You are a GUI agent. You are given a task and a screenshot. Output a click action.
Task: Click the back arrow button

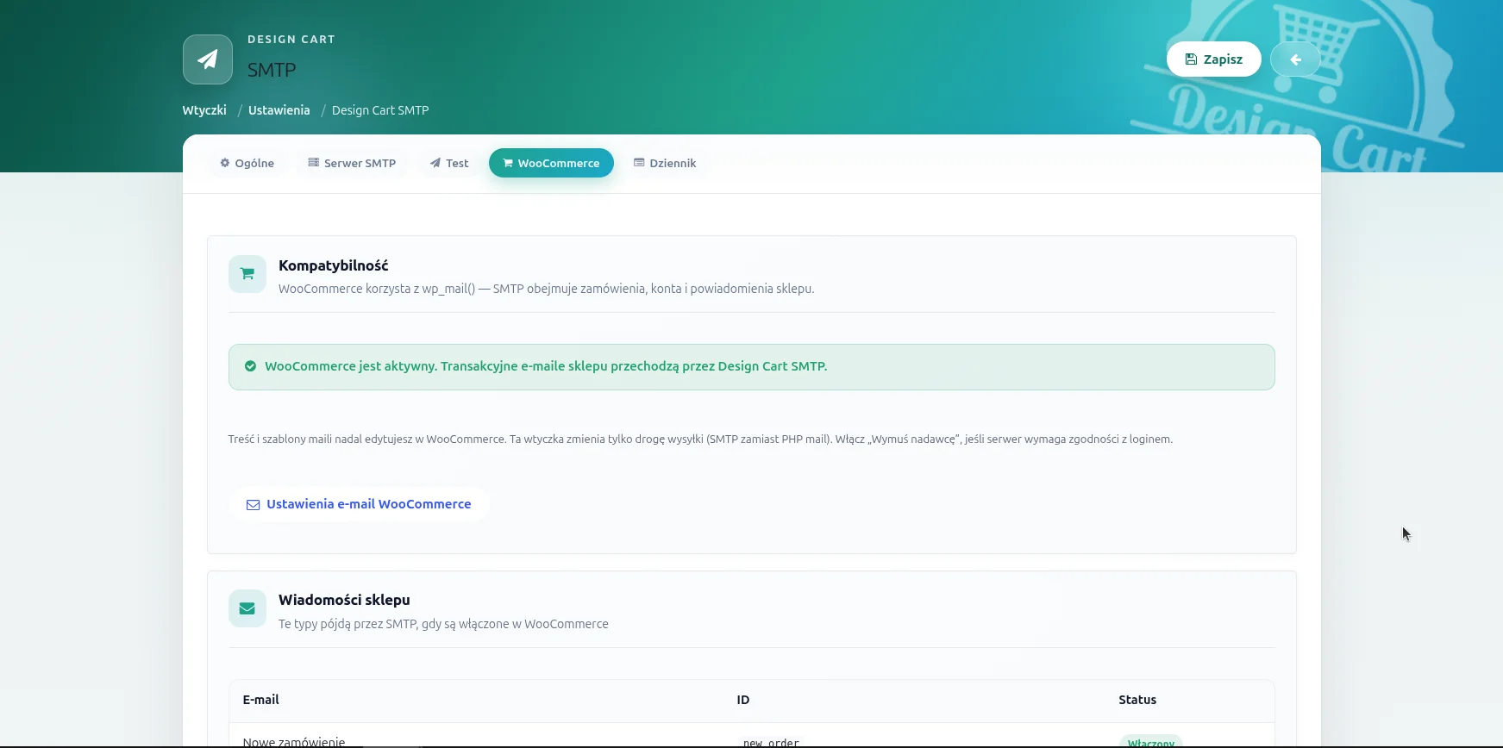(x=1295, y=59)
